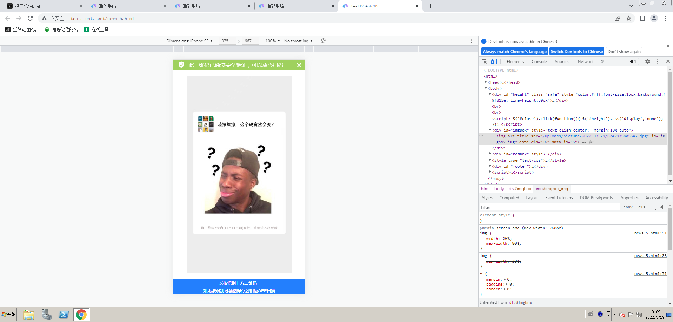
Task: Share this page from the address bar
Action: (618, 18)
